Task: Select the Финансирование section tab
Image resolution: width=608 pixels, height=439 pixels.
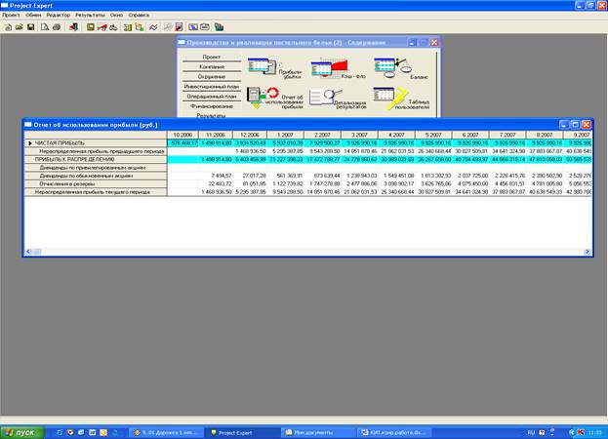Action: (x=210, y=106)
